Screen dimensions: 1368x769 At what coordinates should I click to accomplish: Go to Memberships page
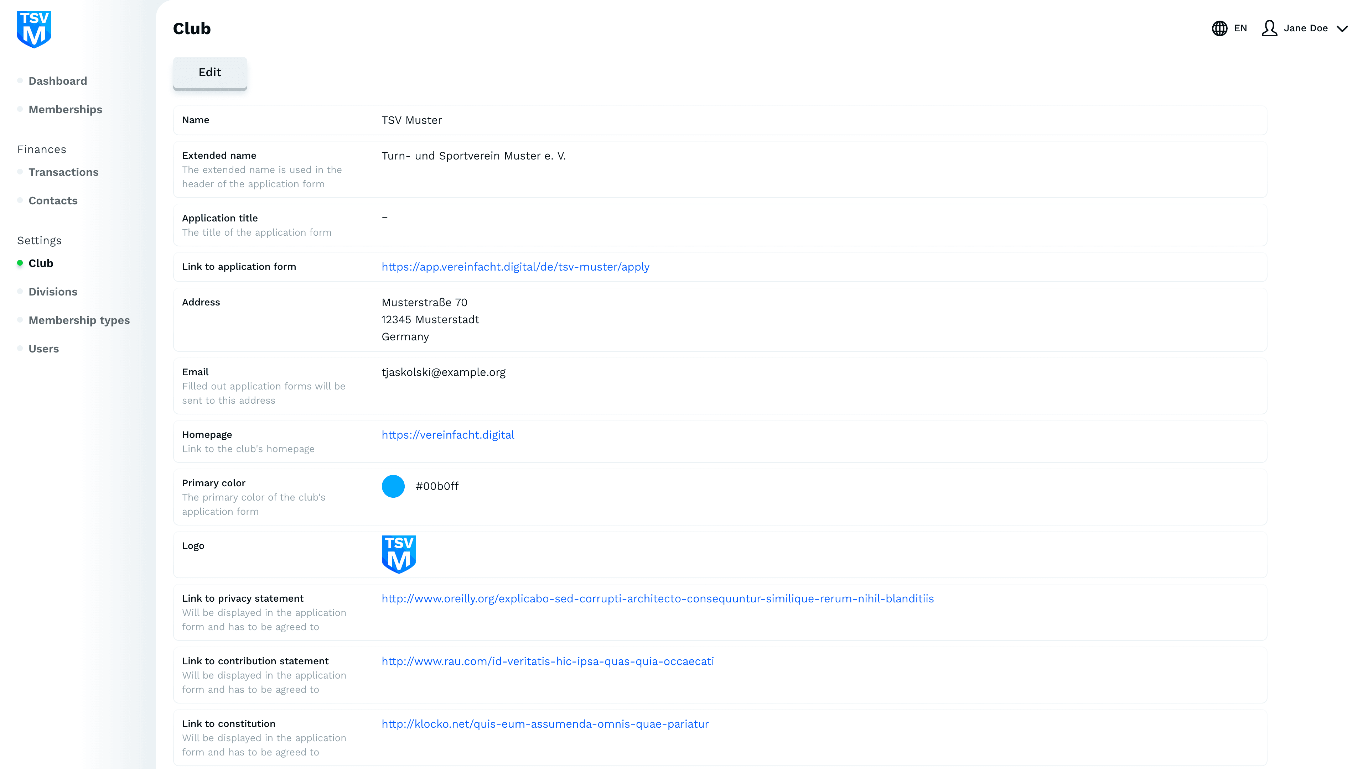(65, 109)
